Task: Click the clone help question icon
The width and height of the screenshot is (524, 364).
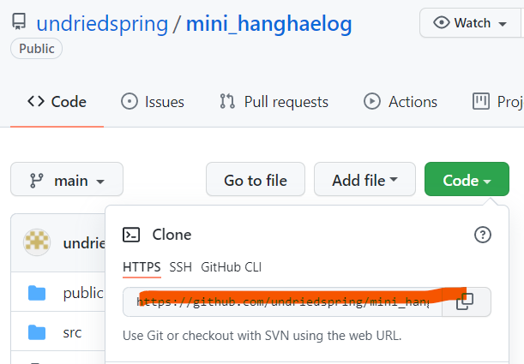Action: (483, 235)
